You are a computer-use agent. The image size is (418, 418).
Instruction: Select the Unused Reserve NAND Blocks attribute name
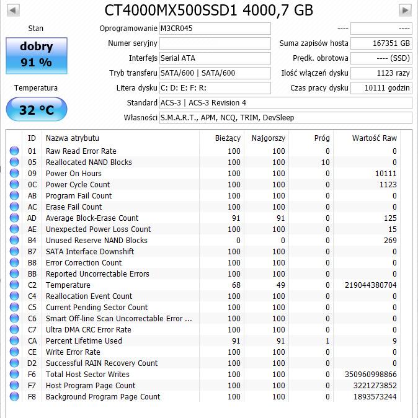(x=97, y=241)
